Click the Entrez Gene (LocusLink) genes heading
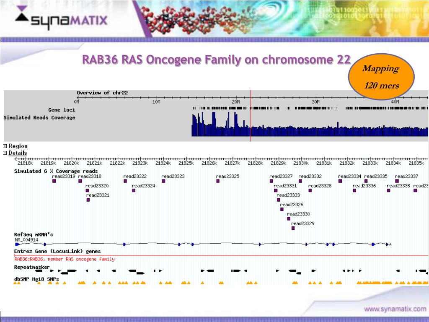 point(57,252)
